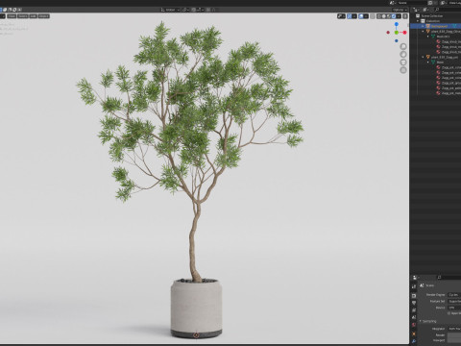Click the pan view hand button

pos(403,54)
